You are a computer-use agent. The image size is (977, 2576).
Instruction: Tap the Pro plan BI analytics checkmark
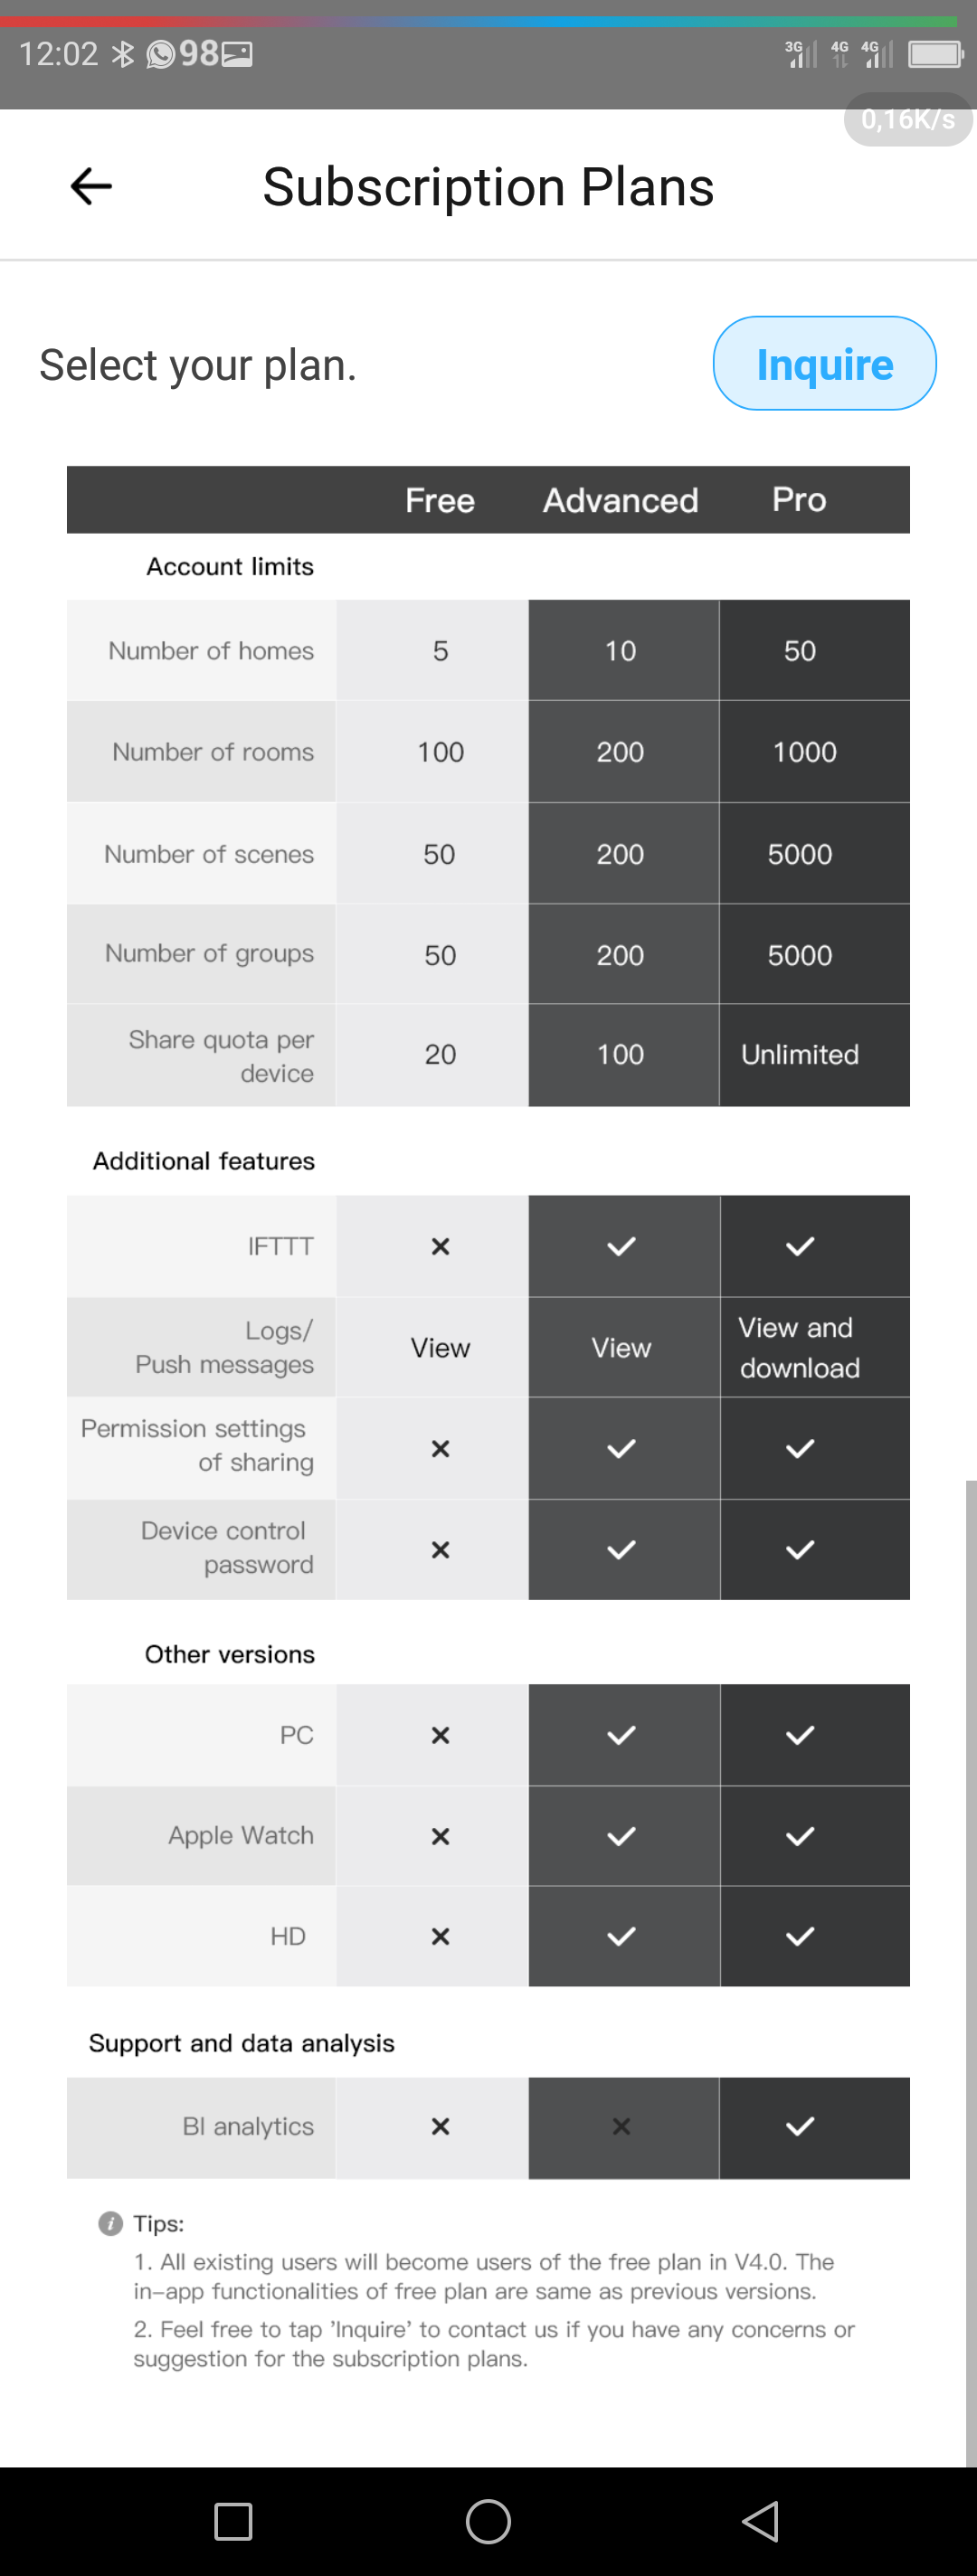tap(800, 2126)
